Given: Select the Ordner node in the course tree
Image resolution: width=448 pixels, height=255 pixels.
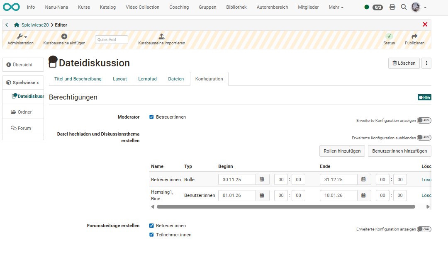Looking at the screenshot, I should point(25,112).
